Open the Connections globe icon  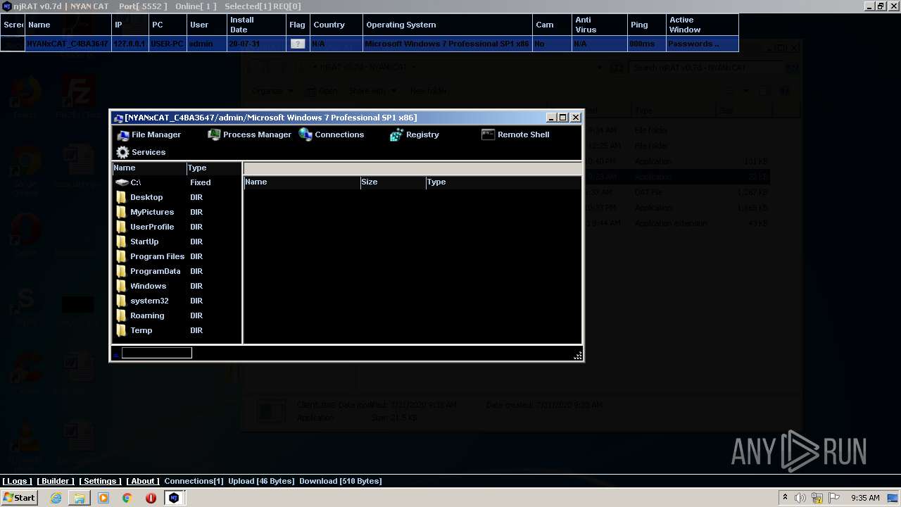click(305, 134)
